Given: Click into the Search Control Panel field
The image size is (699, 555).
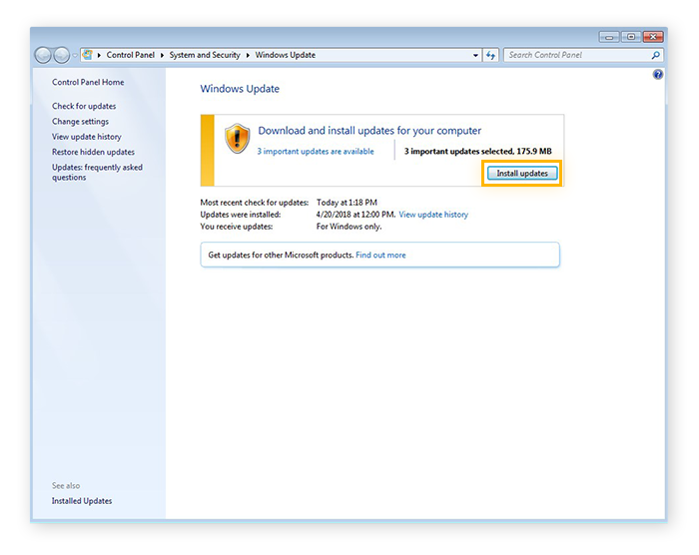Looking at the screenshot, I should tap(576, 56).
